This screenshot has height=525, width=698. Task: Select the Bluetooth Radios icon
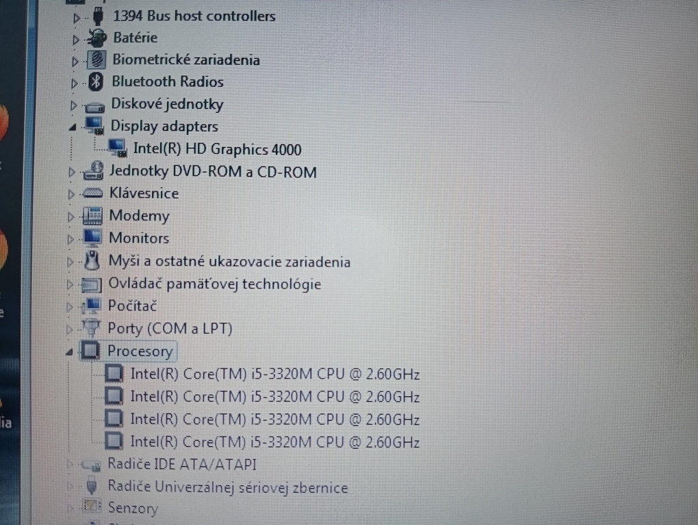96,82
